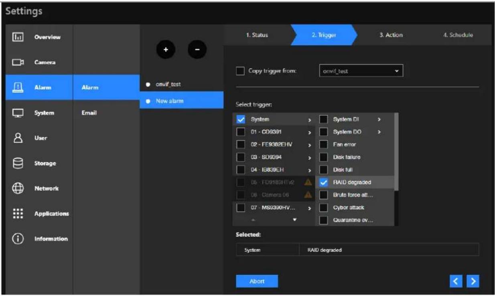Expand the System trigger chevron
Viewport: 495px width, 296px height.
[x=309, y=120]
